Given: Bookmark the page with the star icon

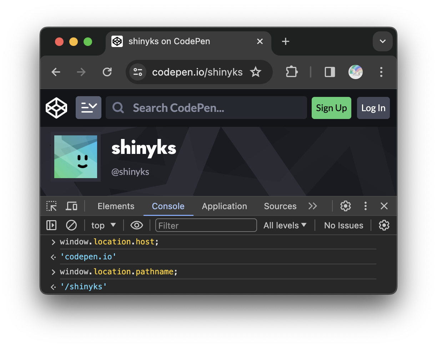Looking at the screenshot, I should [x=256, y=72].
